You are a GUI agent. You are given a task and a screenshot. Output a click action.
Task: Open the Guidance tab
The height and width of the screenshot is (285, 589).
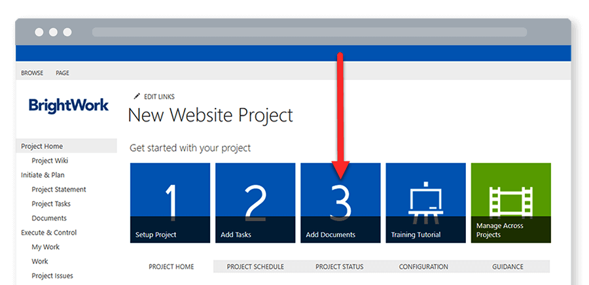click(508, 267)
